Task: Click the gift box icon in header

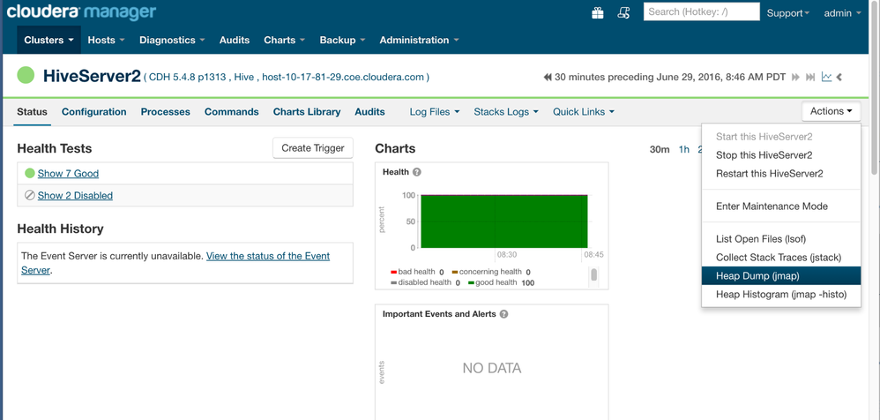Action: pos(597,13)
